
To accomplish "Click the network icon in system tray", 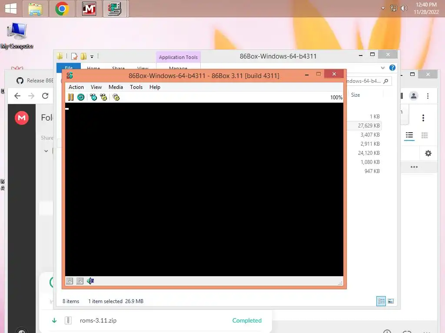I will pos(394,8).
